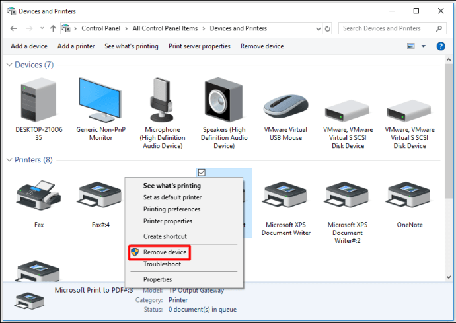Click See what's printing in toolbar
The width and height of the screenshot is (456, 323).
tap(132, 46)
